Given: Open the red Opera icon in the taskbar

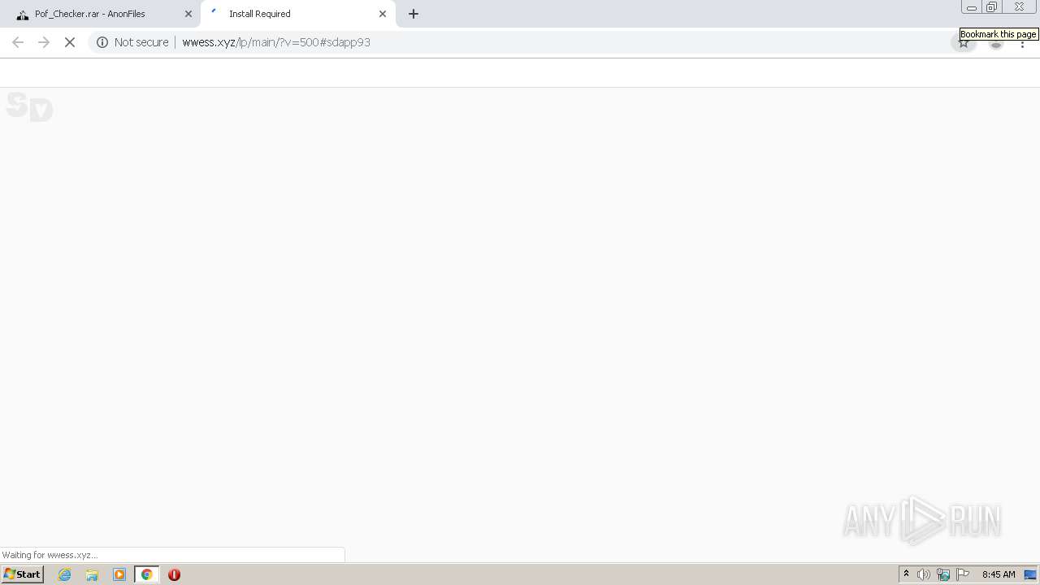Looking at the screenshot, I should pyautogui.click(x=174, y=574).
